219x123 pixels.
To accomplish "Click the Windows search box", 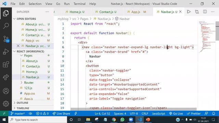I will [38, 120].
